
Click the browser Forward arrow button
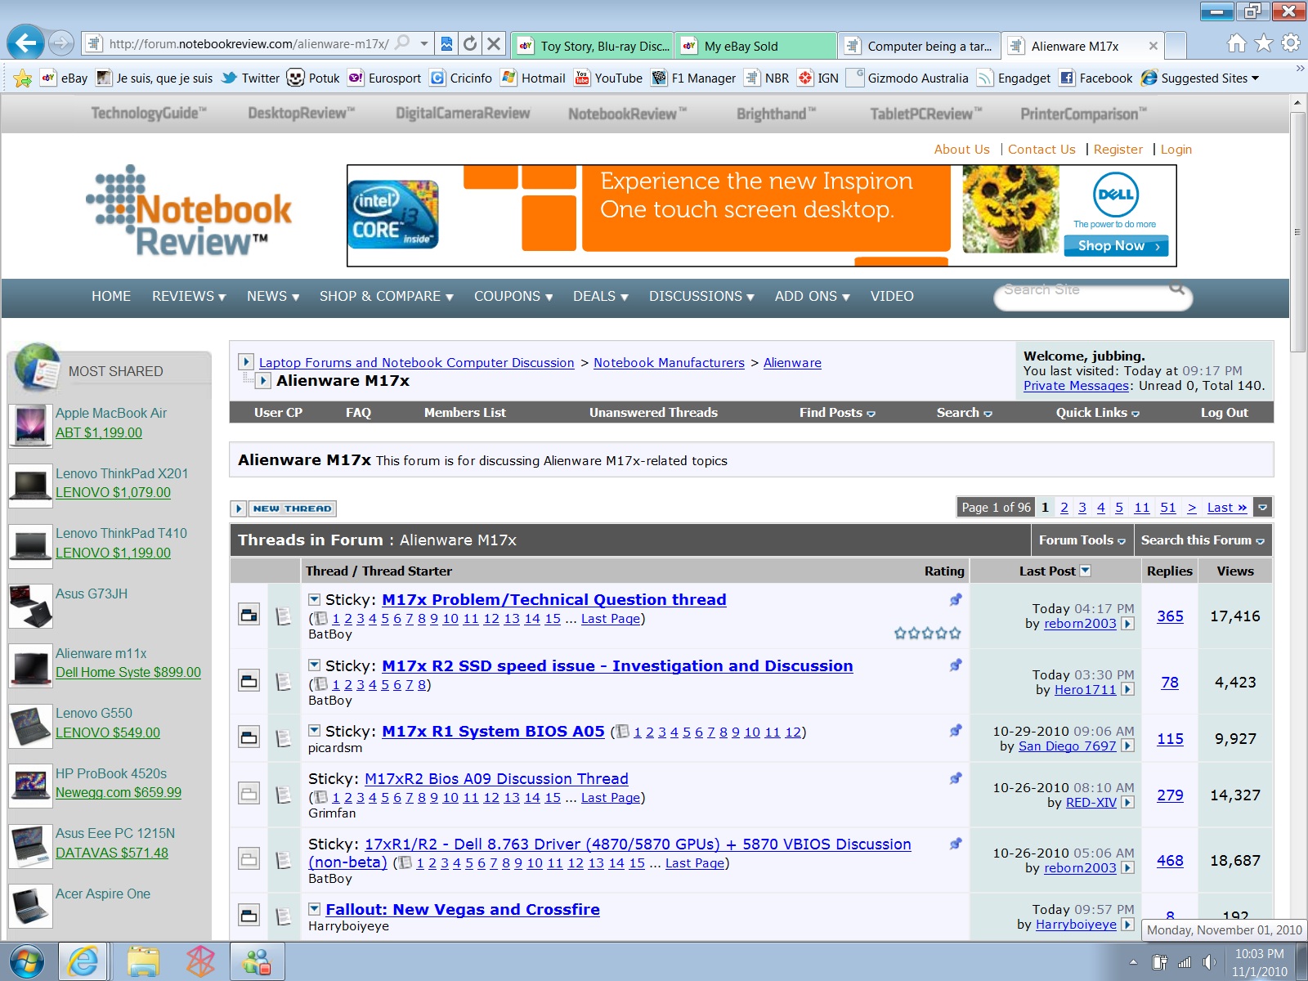(x=61, y=43)
